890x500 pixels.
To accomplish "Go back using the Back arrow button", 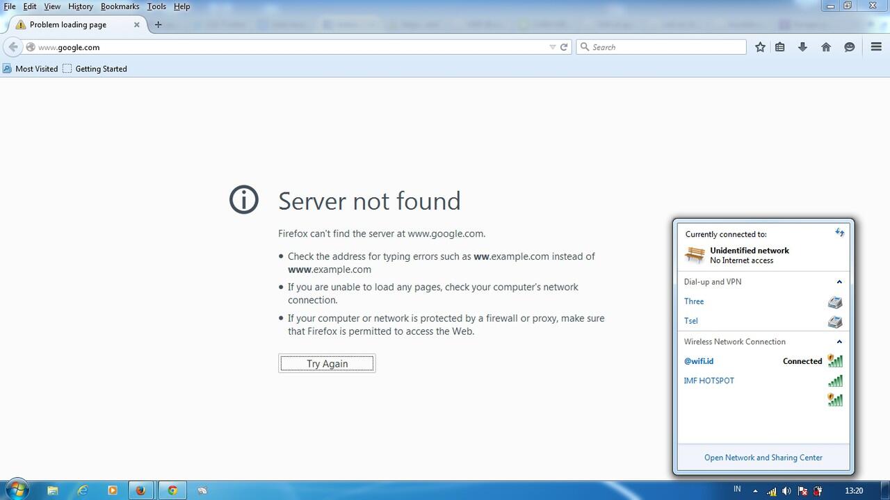I will (x=13, y=47).
